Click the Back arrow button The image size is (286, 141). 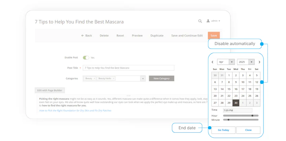click(x=86, y=36)
